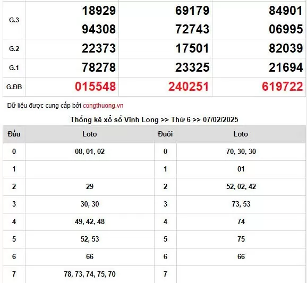Viewport: 307px width, 283px height.
Task: Click the G.3 prize row label
Action: [14, 20]
